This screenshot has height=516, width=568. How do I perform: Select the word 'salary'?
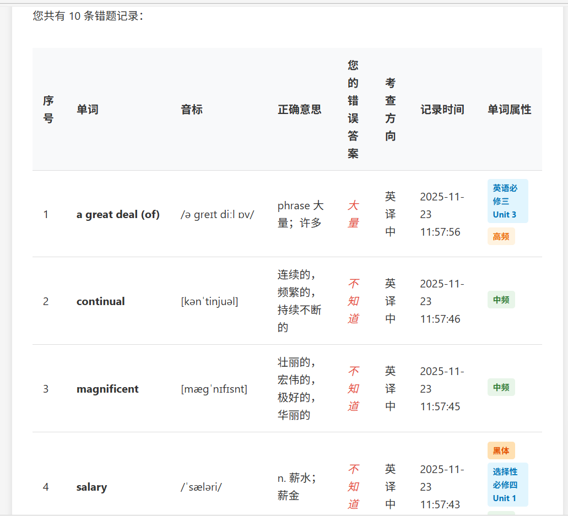91,487
